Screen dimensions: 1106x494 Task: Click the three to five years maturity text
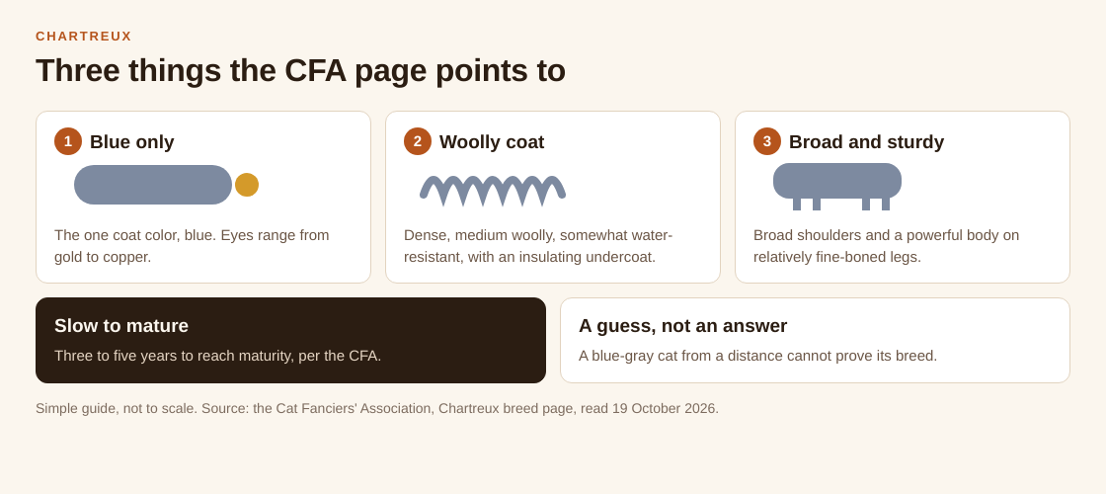[218, 356]
